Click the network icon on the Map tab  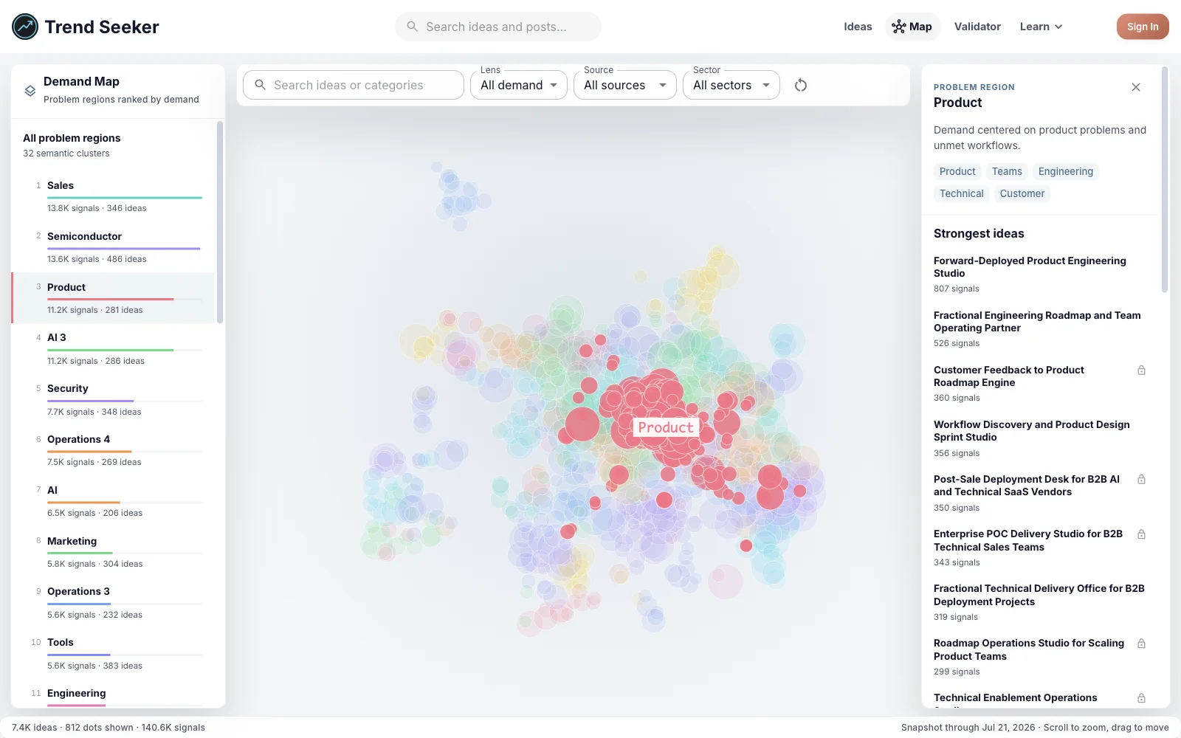coord(898,27)
